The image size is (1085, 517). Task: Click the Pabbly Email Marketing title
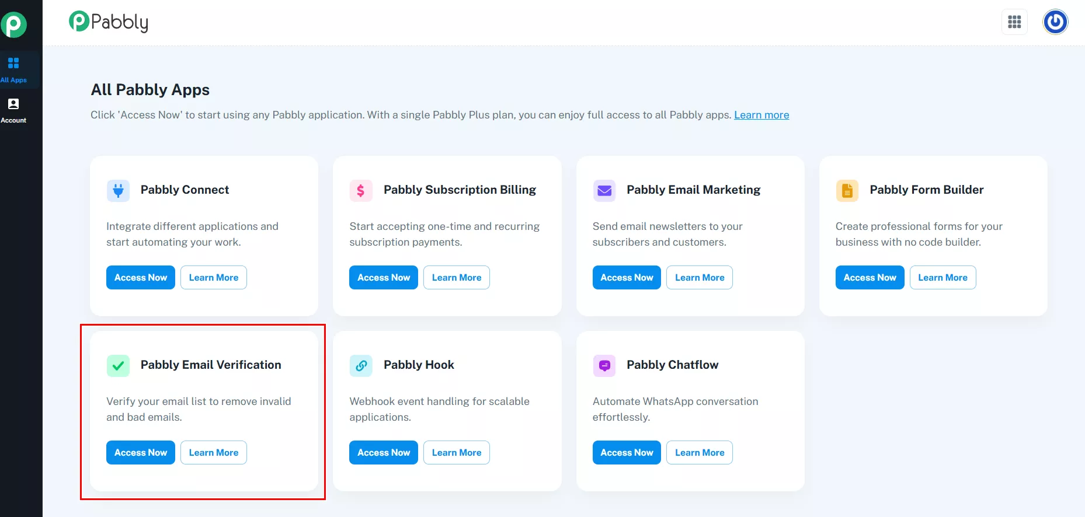click(x=693, y=190)
